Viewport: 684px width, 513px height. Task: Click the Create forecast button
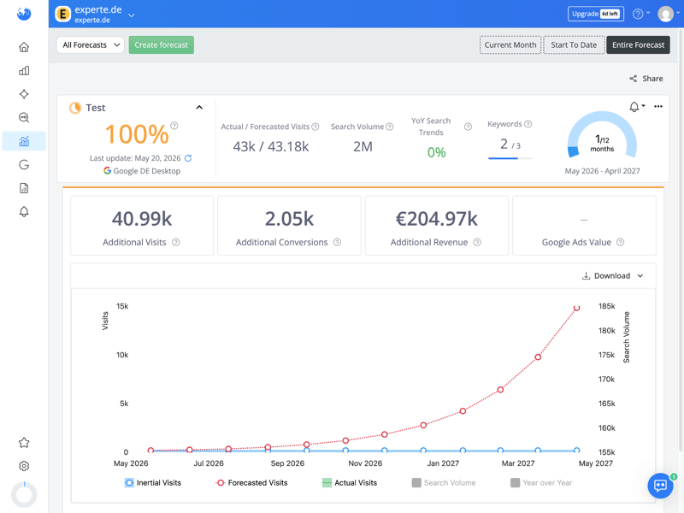161,45
